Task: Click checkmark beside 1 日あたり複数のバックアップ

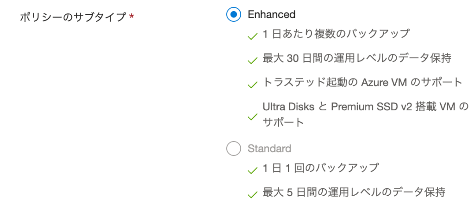Action: pos(252,36)
